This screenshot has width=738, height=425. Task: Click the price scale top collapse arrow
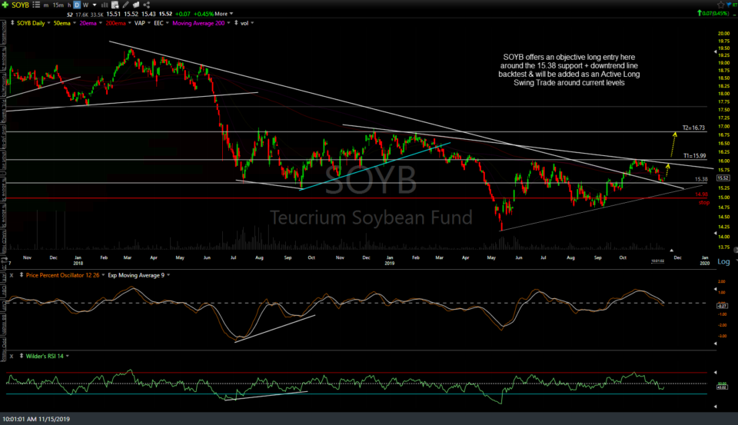(x=716, y=51)
